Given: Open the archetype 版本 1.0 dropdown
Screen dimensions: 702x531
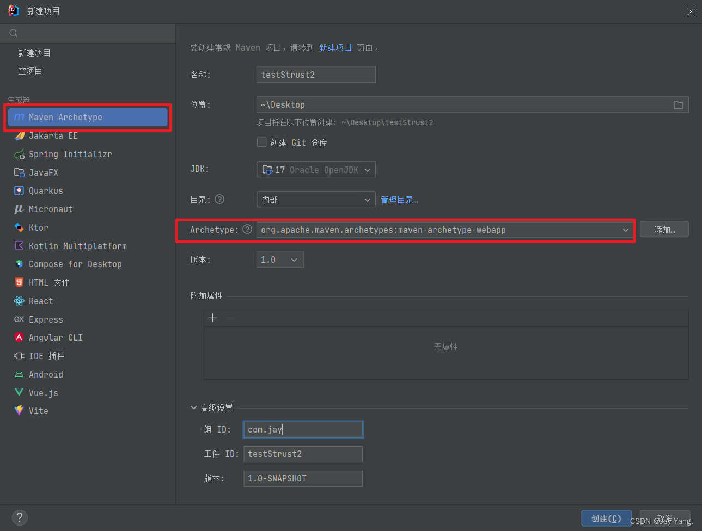Looking at the screenshot, I should coord(280,260).
